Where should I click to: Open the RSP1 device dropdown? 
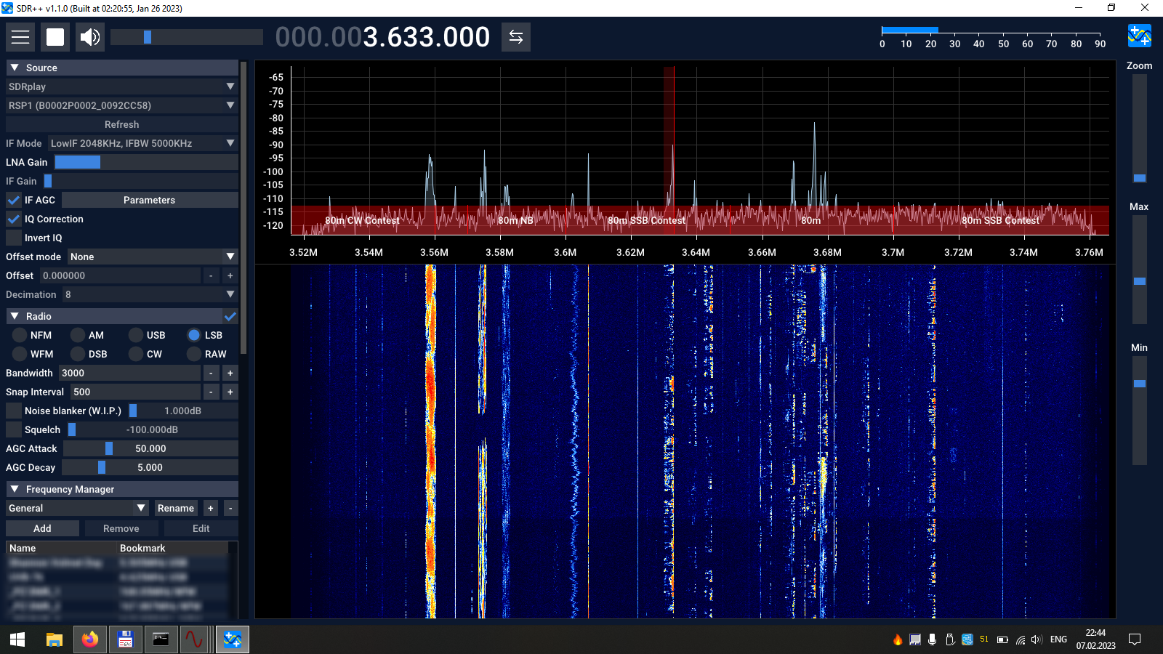(x=122, y=105)
